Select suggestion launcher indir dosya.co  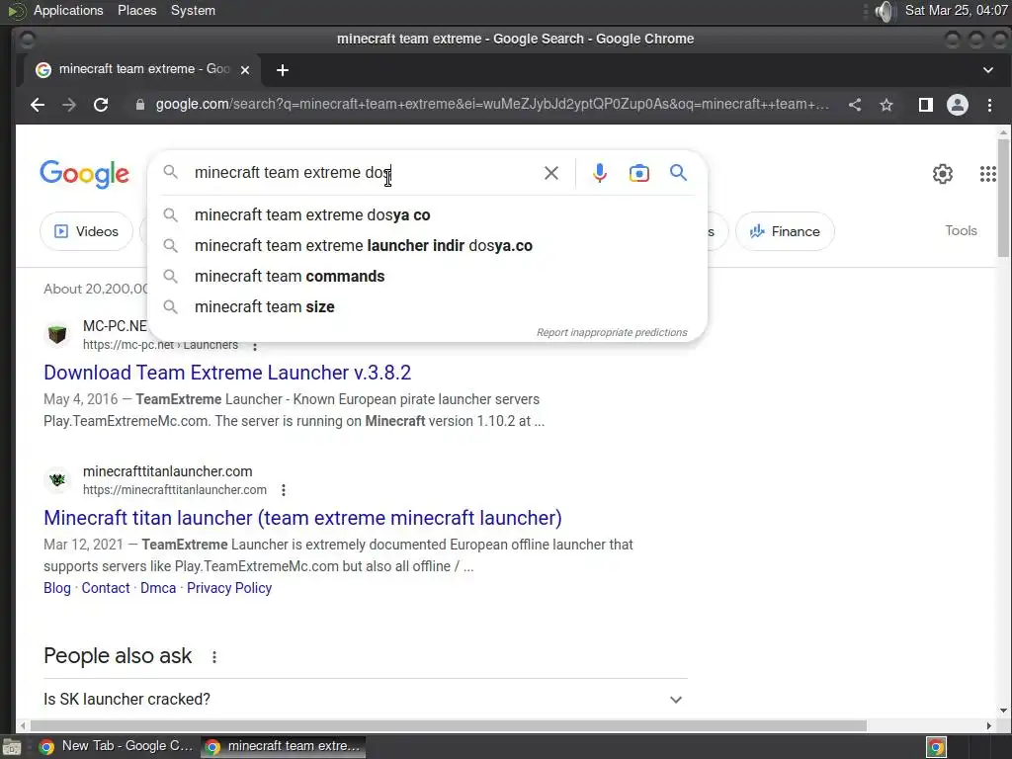427,246
